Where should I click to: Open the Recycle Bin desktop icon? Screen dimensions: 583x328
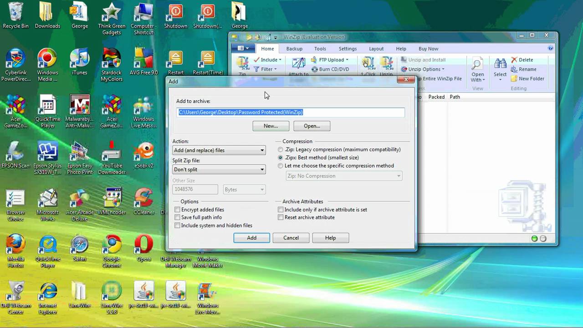click(x=15, y=16)
